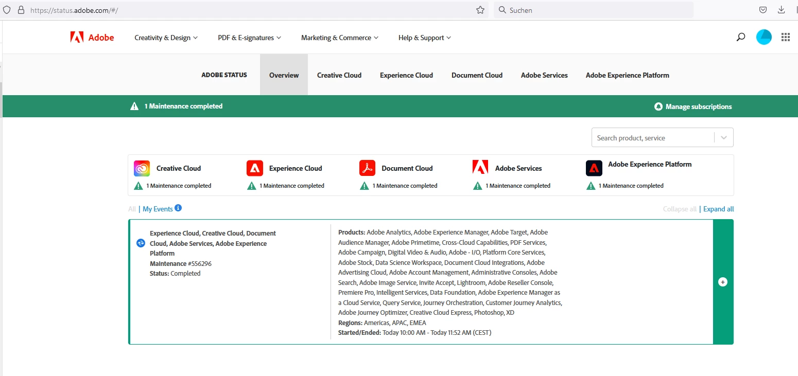
Task: Show the All events filter
Action: [132, 209]
